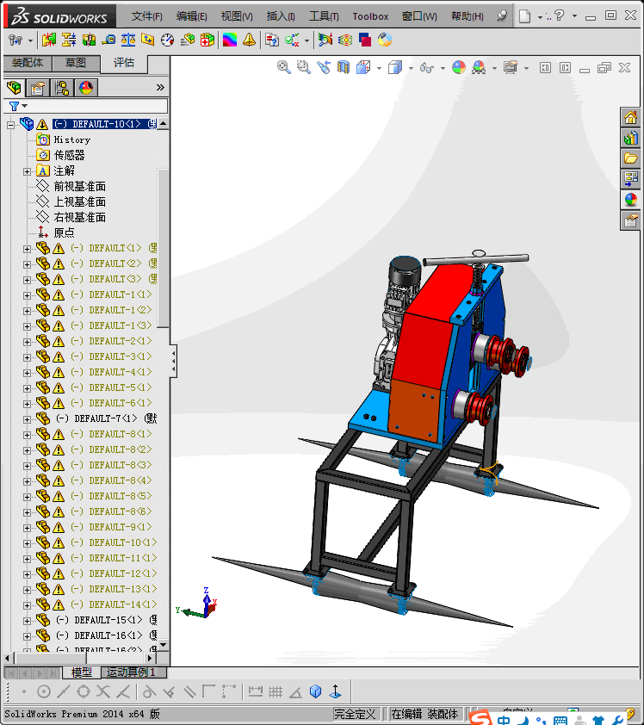This screenshot has height=725, width=644.
Task: Expand component DEFAULT-15<1> node
Action: (x=27, y=621)
